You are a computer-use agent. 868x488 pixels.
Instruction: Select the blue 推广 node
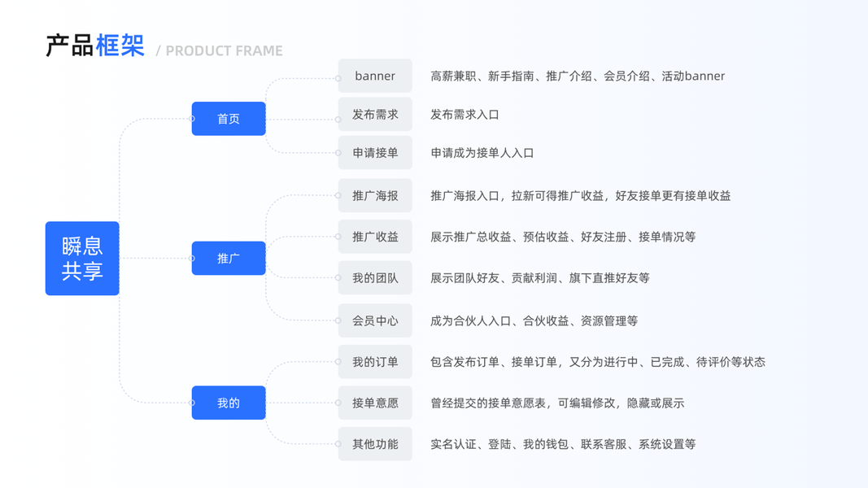229,259
